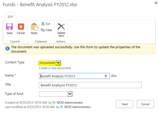Click the Delete Item X icon
Image resolution: width=158 pixels, height=124 pixels.
pos(61,27)
